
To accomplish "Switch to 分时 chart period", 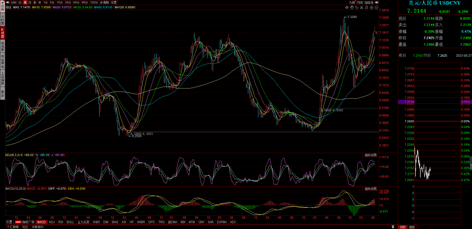I will click(14, 3).
